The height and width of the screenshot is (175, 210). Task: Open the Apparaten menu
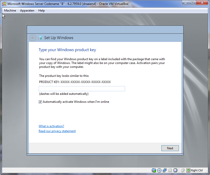click(x=27, y=11)
